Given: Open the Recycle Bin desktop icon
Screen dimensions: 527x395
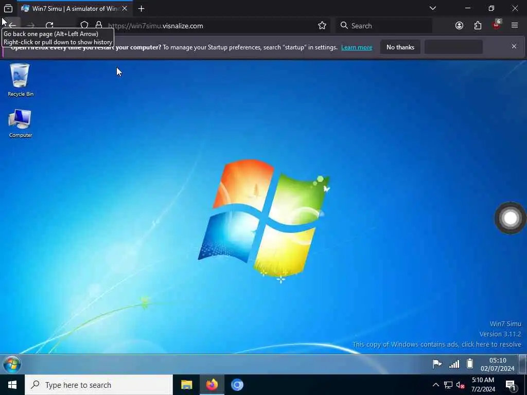Looking at the screenshot, I should (x=20, y=80).
